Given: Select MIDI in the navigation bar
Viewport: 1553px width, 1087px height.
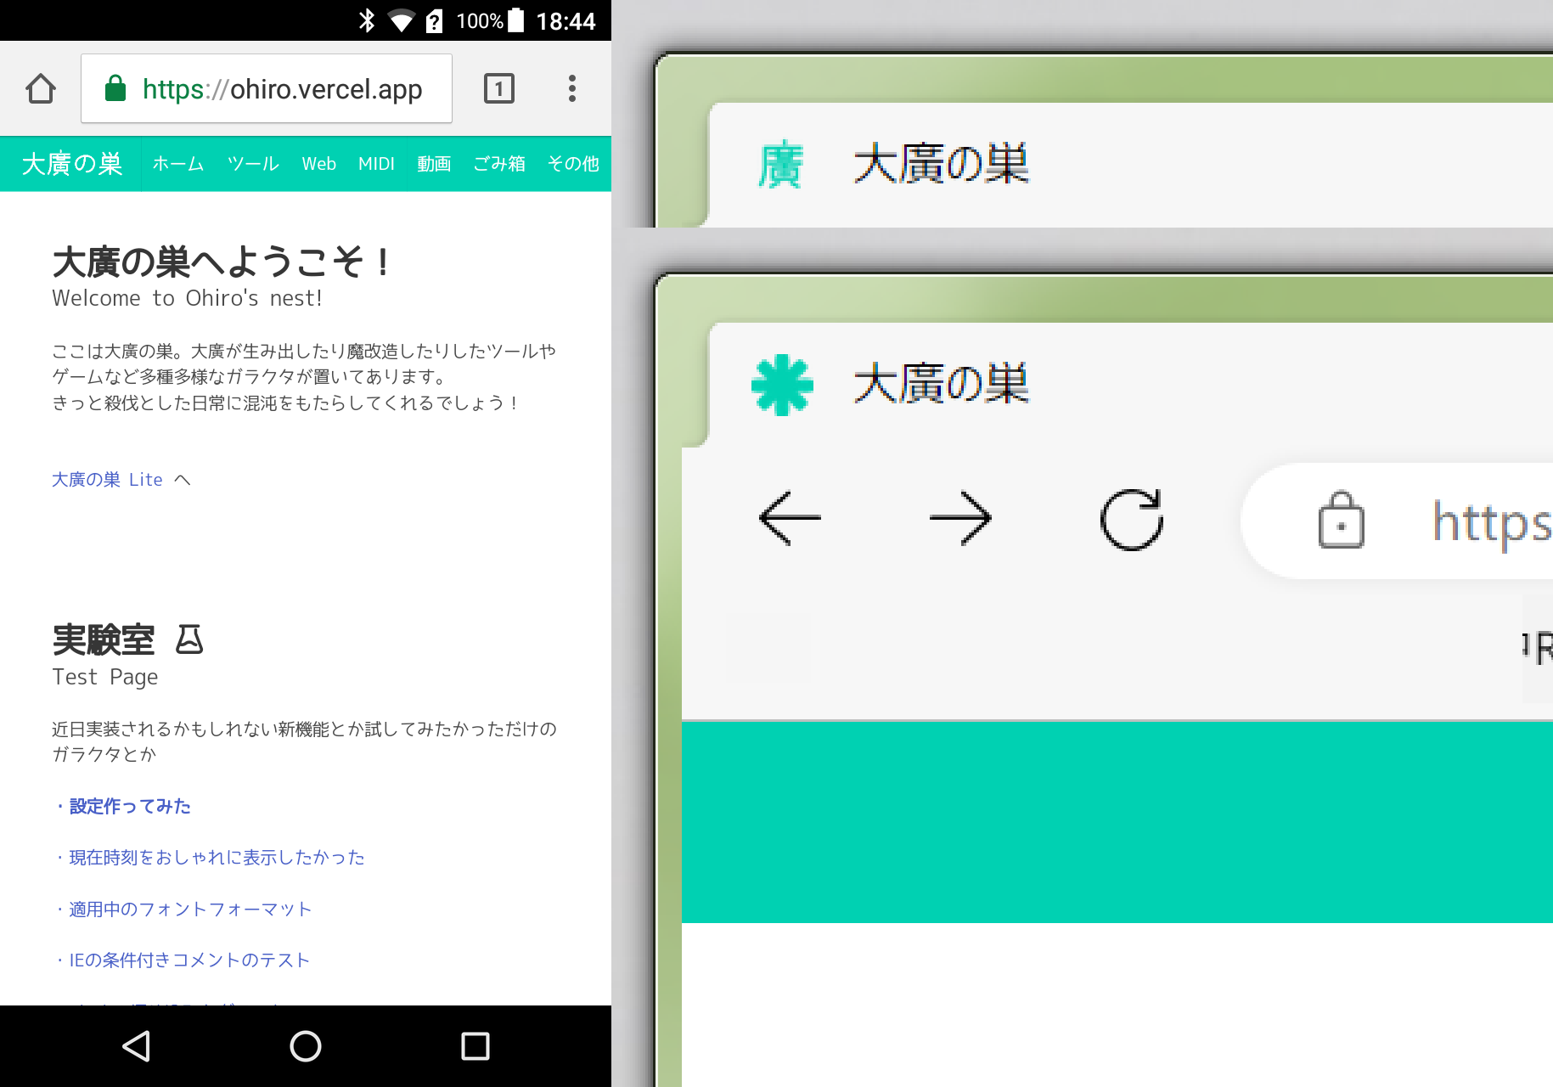Looking at the screenshot, I should (376, 164).
